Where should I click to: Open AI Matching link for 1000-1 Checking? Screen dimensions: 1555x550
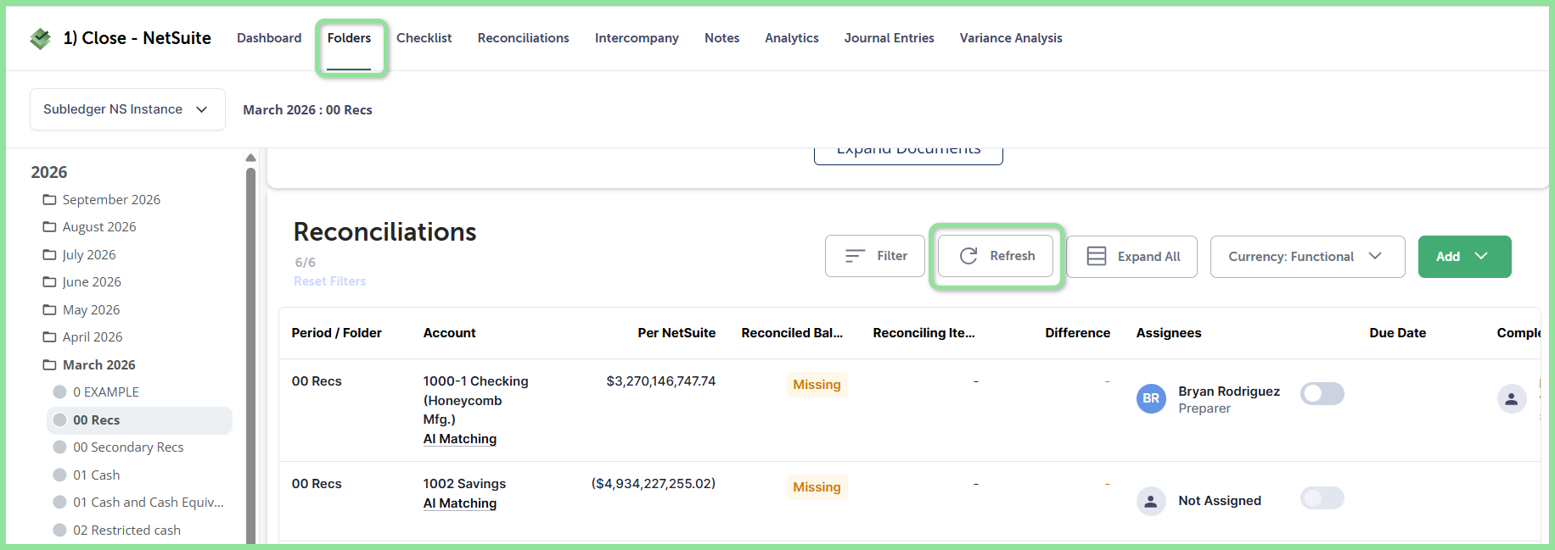pos(460,439)
